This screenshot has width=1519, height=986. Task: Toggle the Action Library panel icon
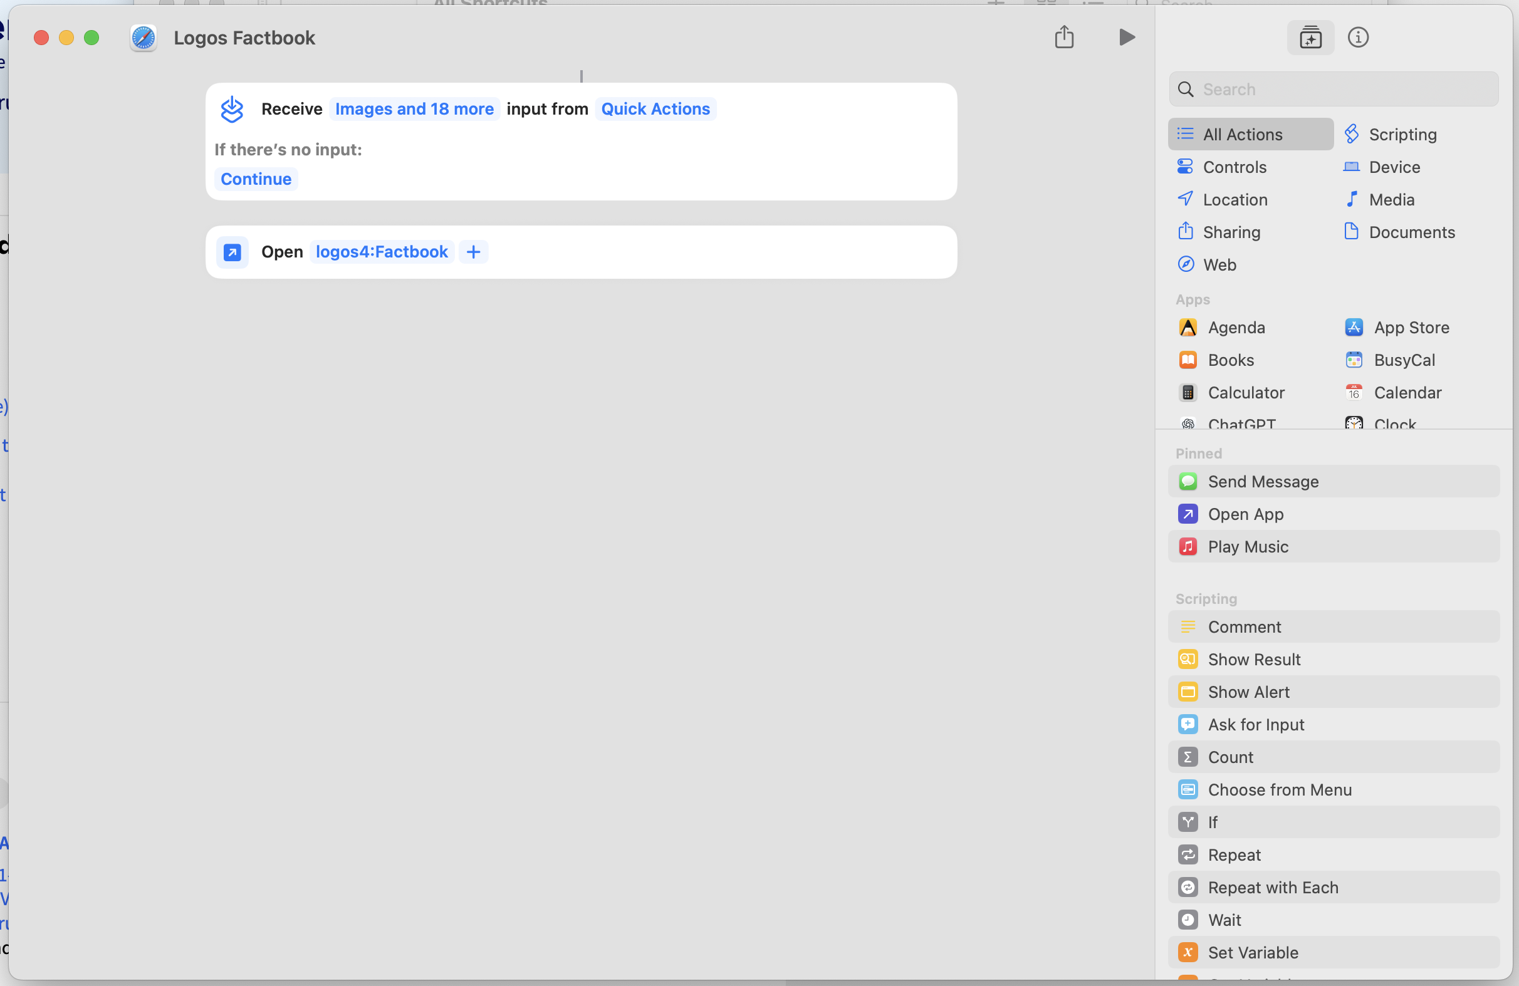pos(1310,38)
